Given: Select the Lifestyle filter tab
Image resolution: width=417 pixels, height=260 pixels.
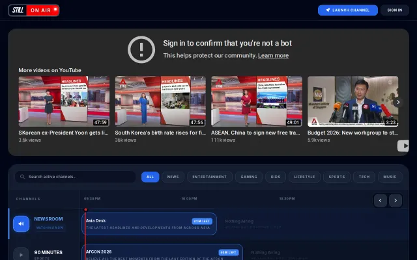Looking at the screenshot, I should (x=304, y=177).
